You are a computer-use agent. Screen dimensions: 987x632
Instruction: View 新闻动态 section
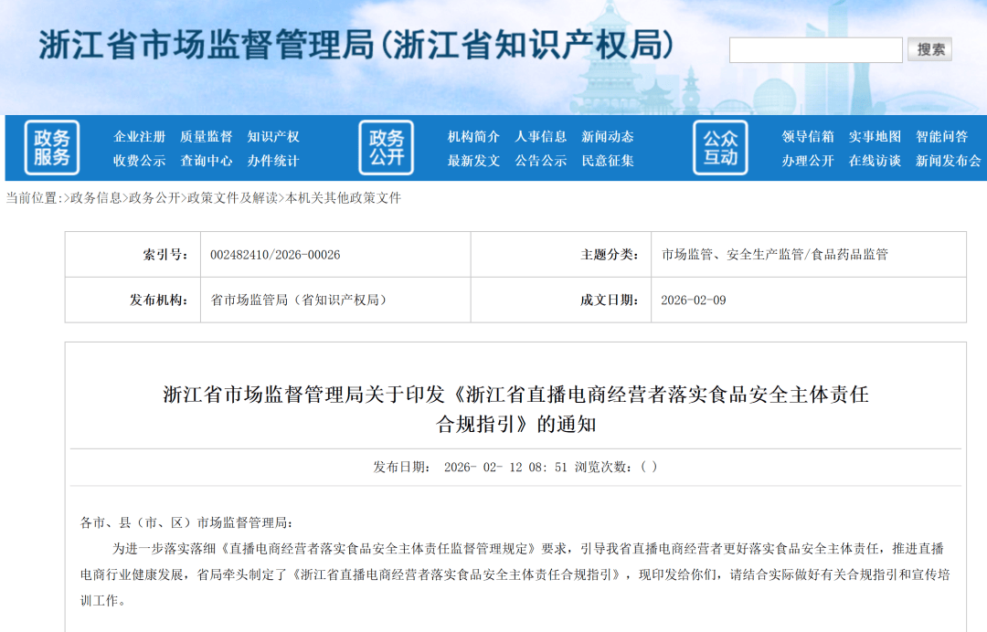[x=608, y=137]
